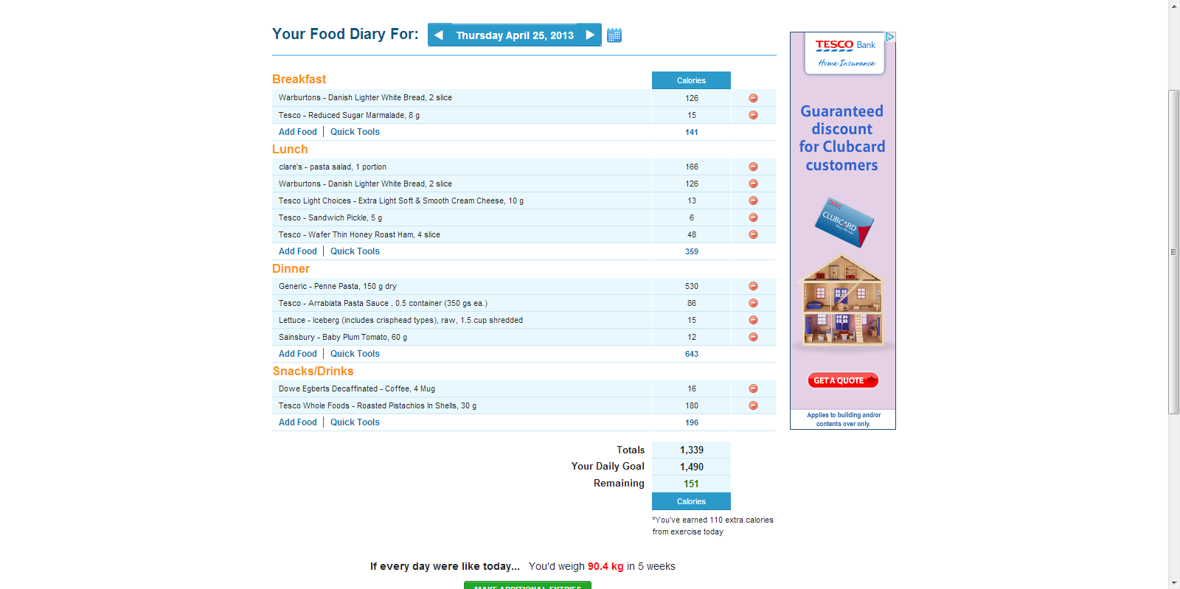This screenshot has width=1180, height=589.
Task: Go to next day arrow
Action: click(x=590, y=35)
